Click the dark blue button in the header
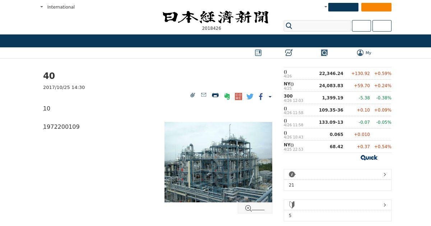The image size is (431, 226). tap(343, 7)
